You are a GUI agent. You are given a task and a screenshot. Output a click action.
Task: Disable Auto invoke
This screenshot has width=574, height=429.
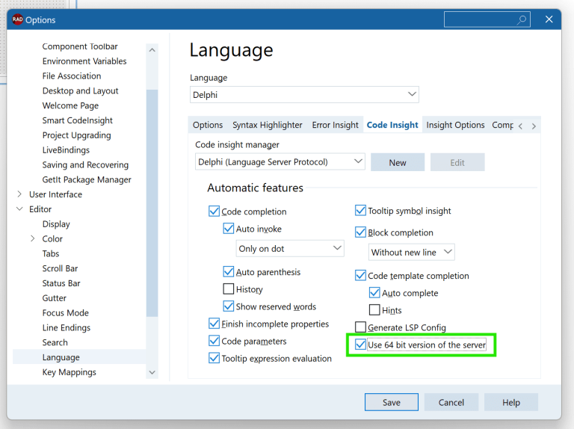229,229
